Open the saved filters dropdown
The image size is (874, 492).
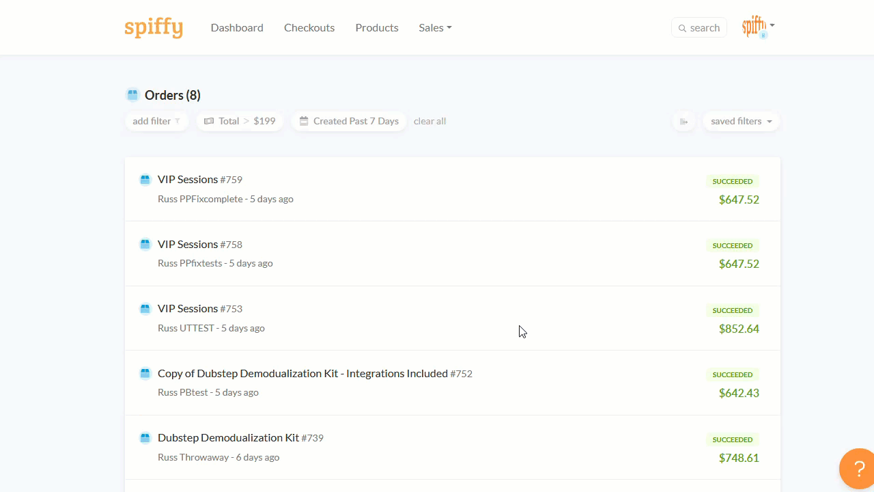pyautogui.click(x=741, y=121)
